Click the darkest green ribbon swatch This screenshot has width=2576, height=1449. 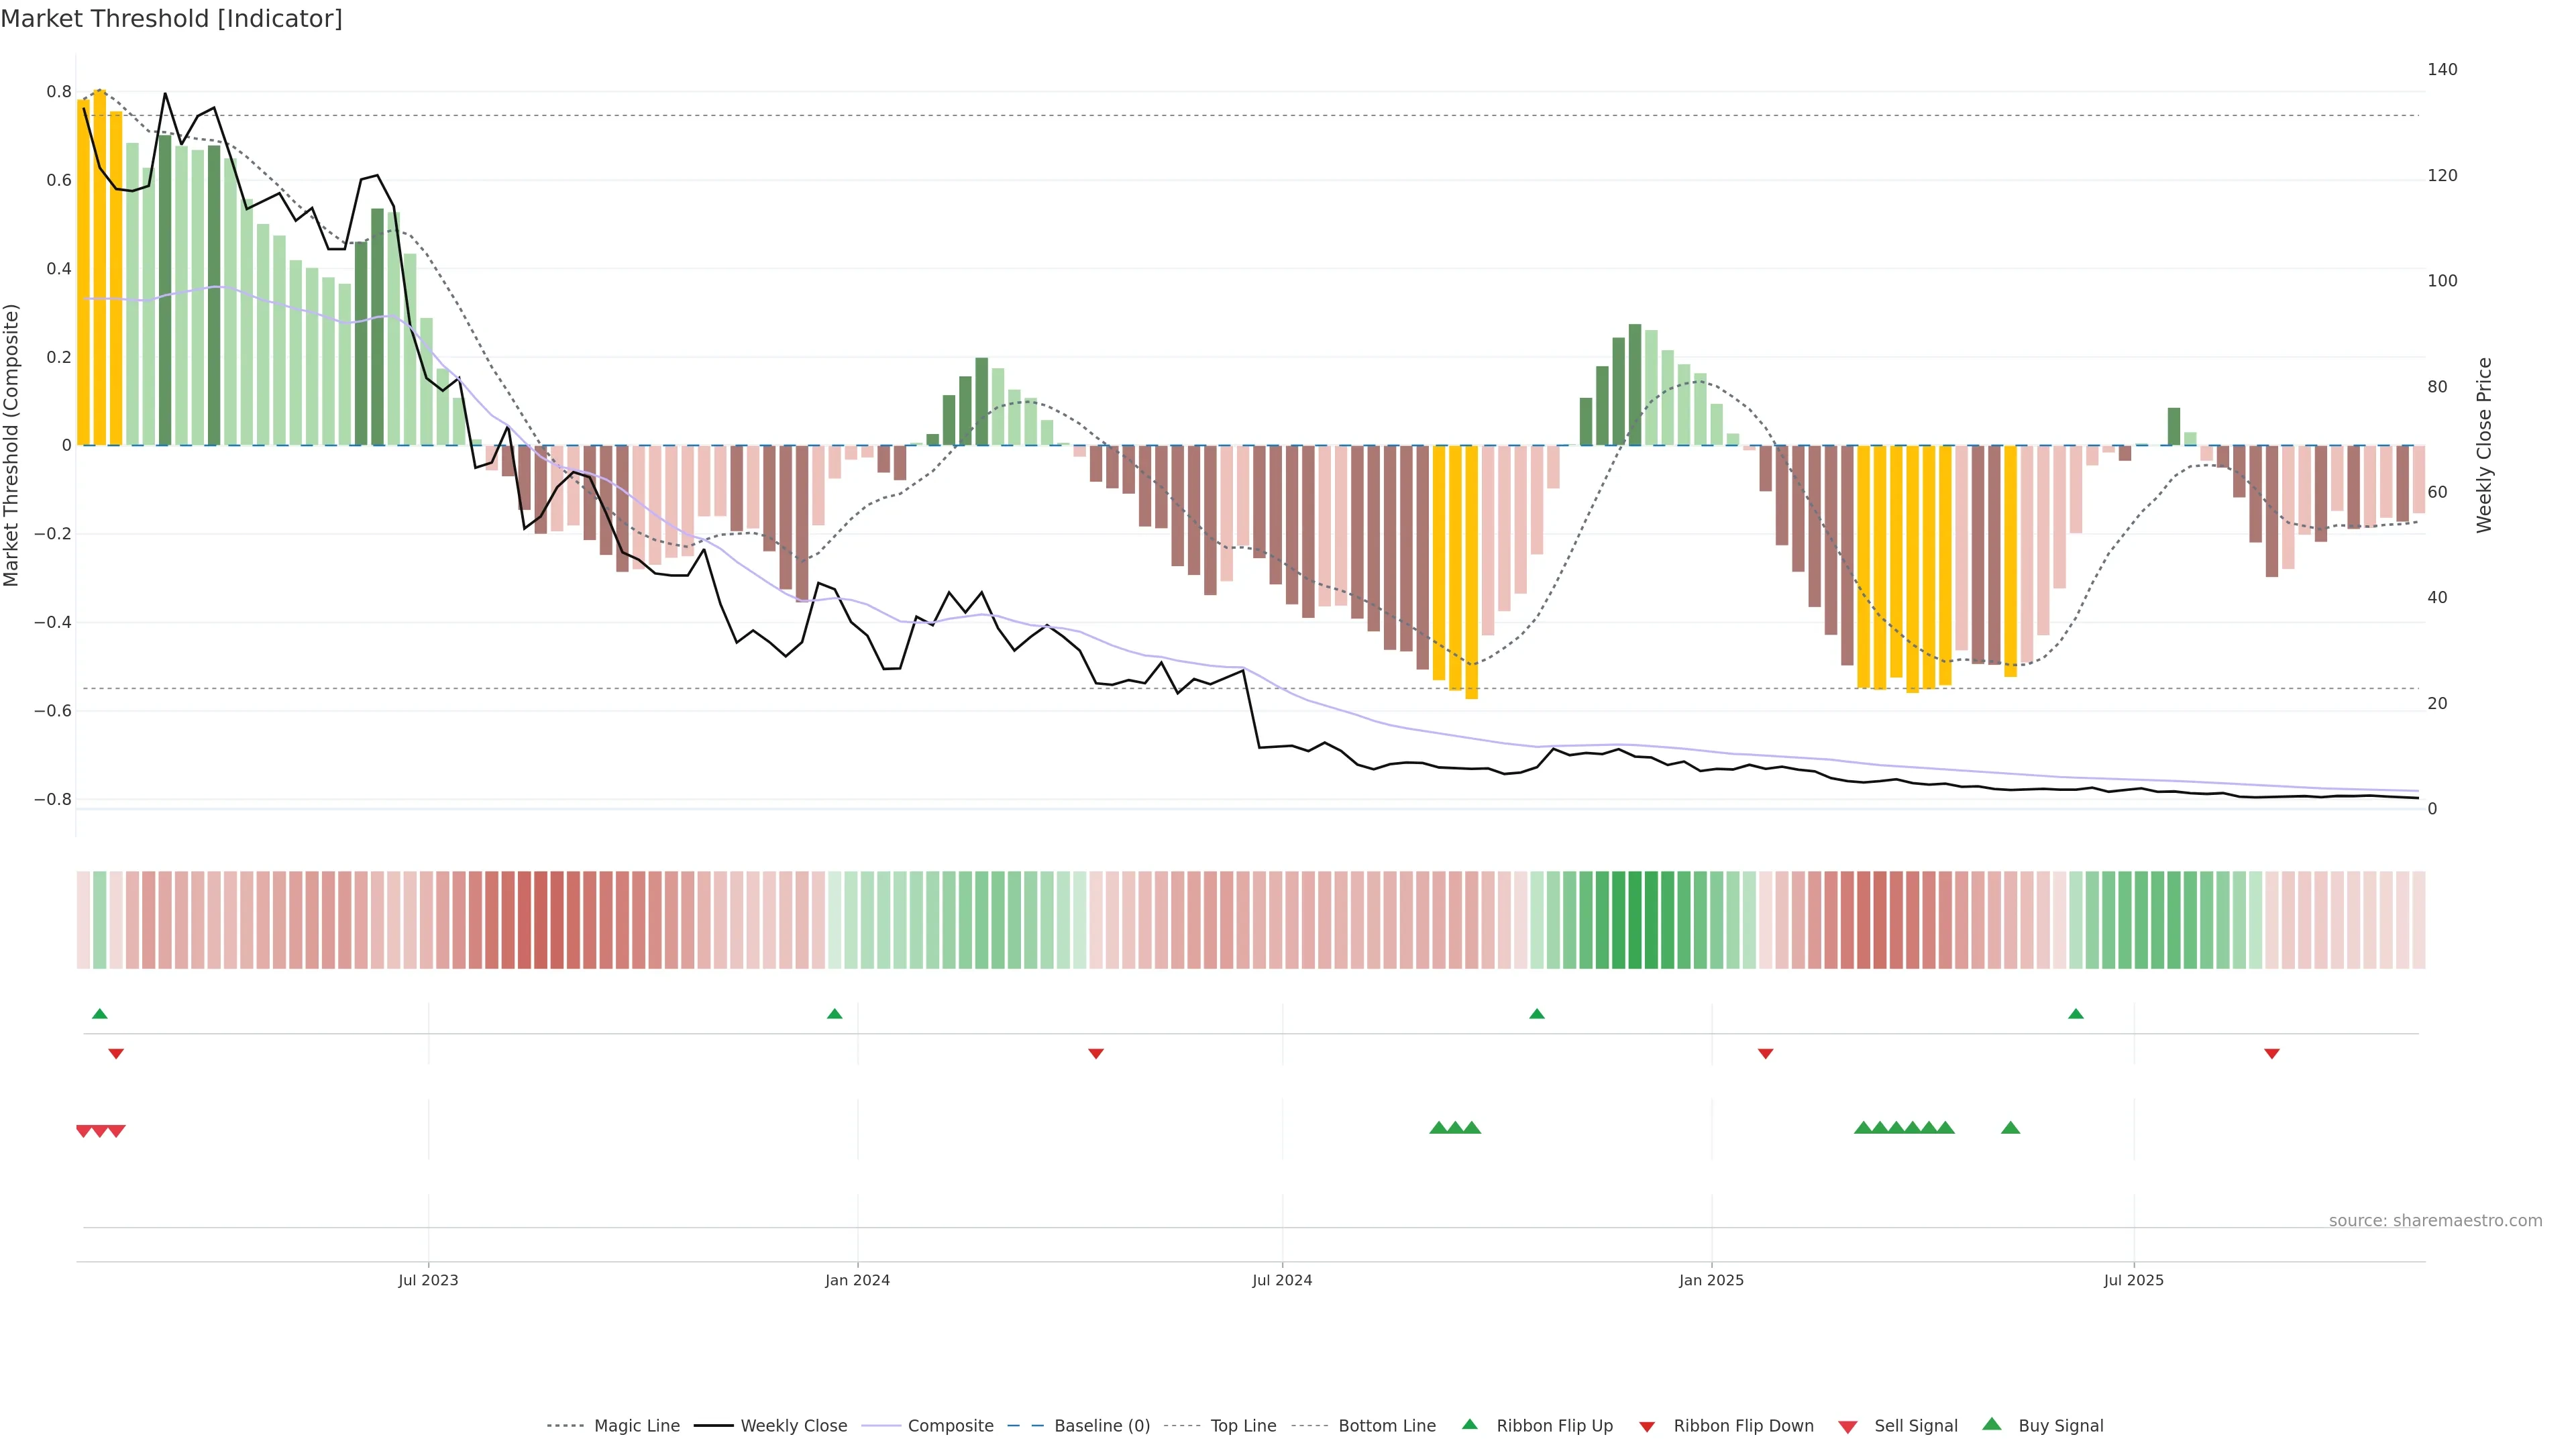(x=1635, y=920)
